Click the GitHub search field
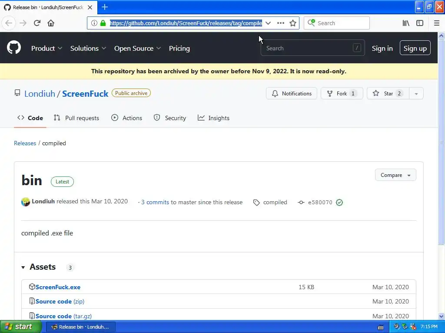 [313, 48]
